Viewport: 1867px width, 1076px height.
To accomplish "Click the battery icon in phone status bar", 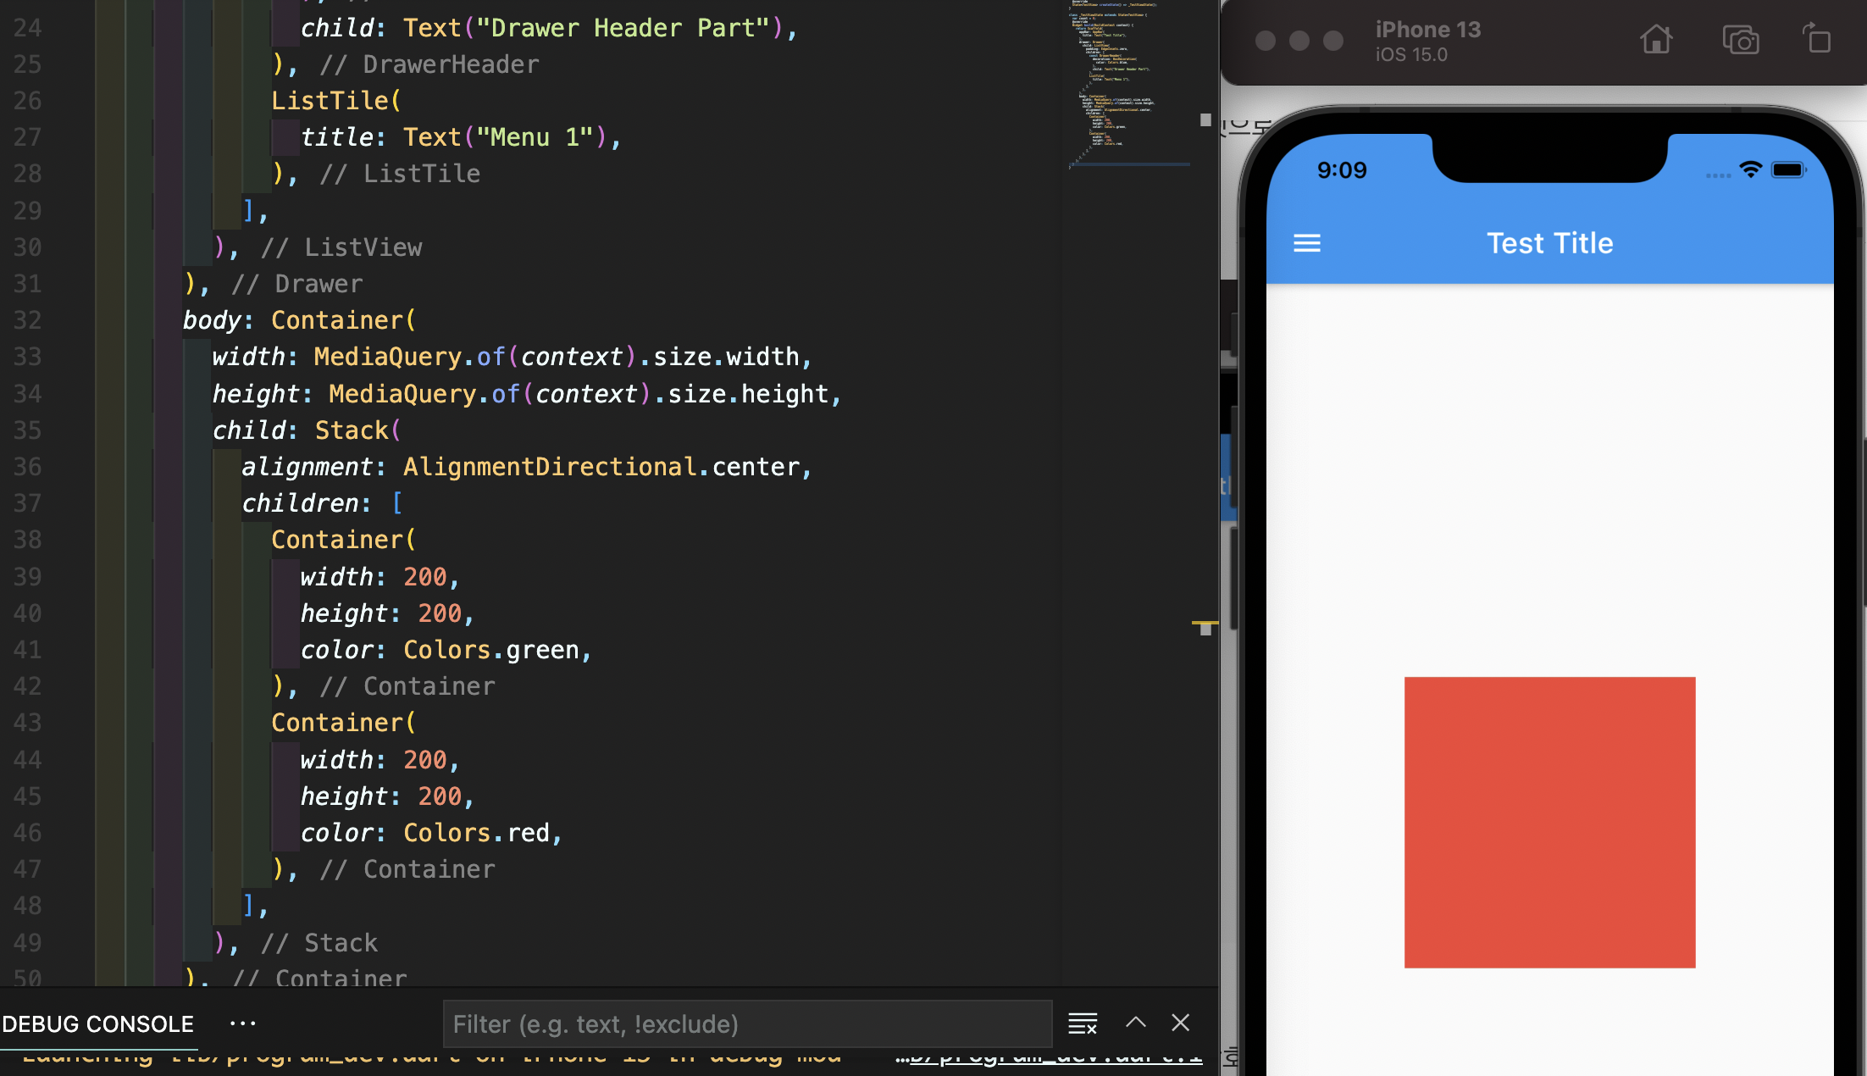I will (1788, 169).
